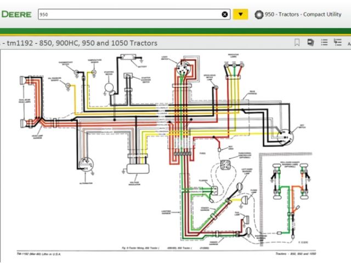Click the Deere logo
This screenshot has width=351, height=263.
15,14
